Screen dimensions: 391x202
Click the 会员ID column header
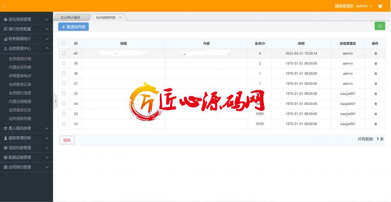click(x=260, y=43)
